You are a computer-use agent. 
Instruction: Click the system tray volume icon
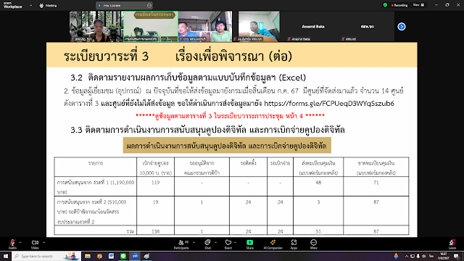[423, 256]
